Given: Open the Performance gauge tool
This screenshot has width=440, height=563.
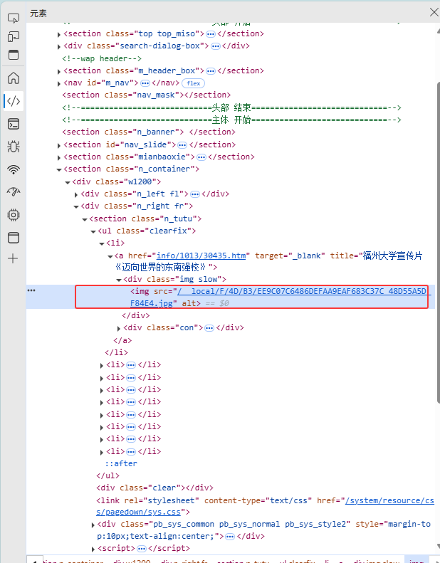Looking at the screenshot, I should click(x=14, y=191).
